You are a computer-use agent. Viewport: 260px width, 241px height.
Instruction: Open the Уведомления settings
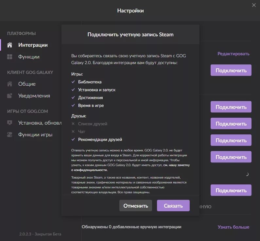(x=34, y=95)
